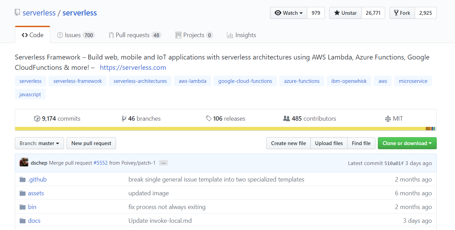Click the assets folder icon

tap(23, 193)
